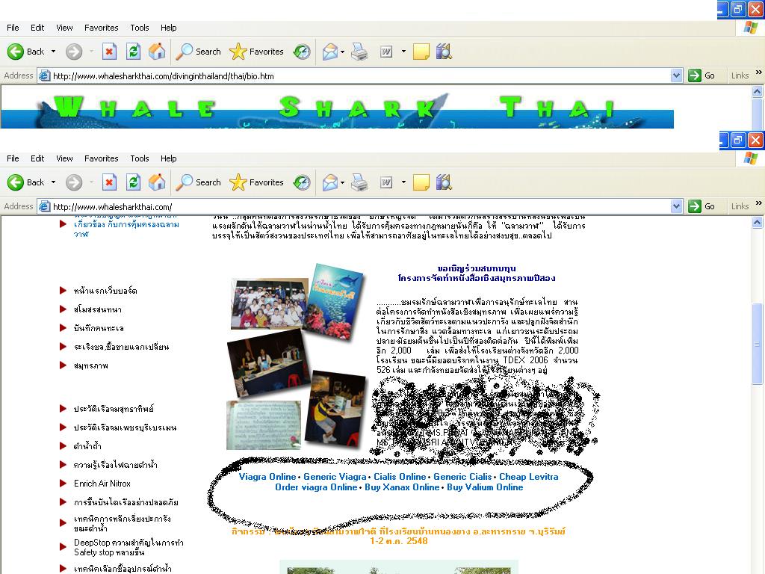Print page from upper browser toolbar
Image resolution: width=765 pixels, height=574 pixels.
359,52
